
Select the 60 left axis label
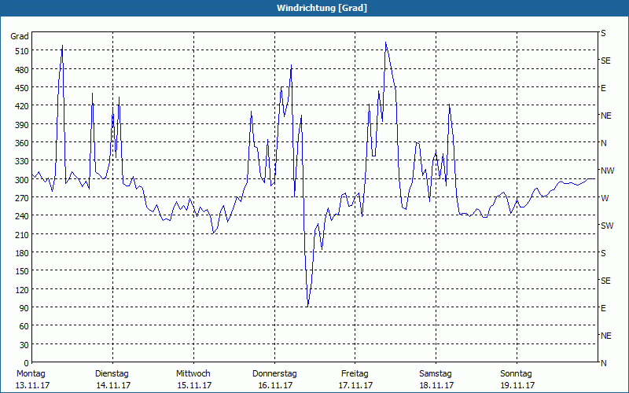tap(24, 326)
